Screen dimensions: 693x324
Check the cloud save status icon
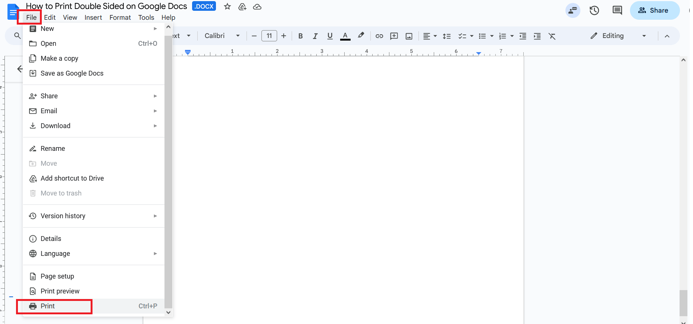click(x=257, y=7)
